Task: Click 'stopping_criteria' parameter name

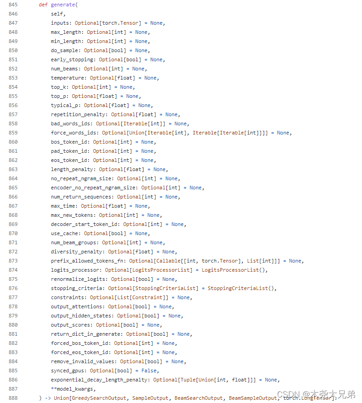Action: pos(76,288)
